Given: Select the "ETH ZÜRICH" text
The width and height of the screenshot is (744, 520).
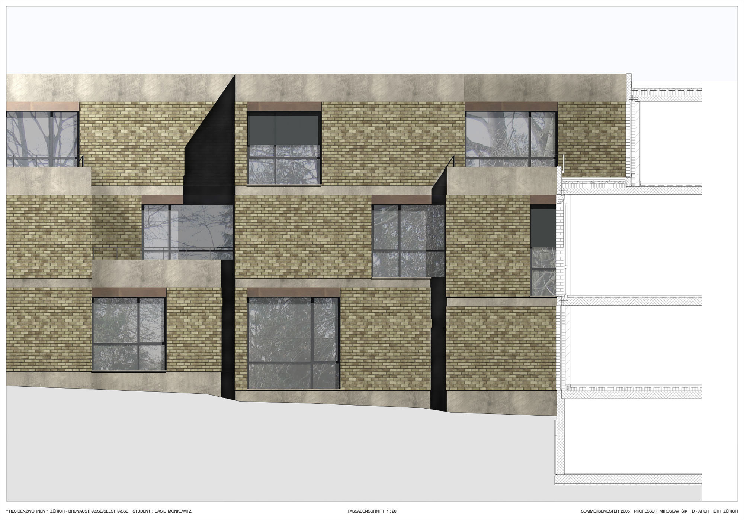Looking at the screenshot, I should (725, 511).
